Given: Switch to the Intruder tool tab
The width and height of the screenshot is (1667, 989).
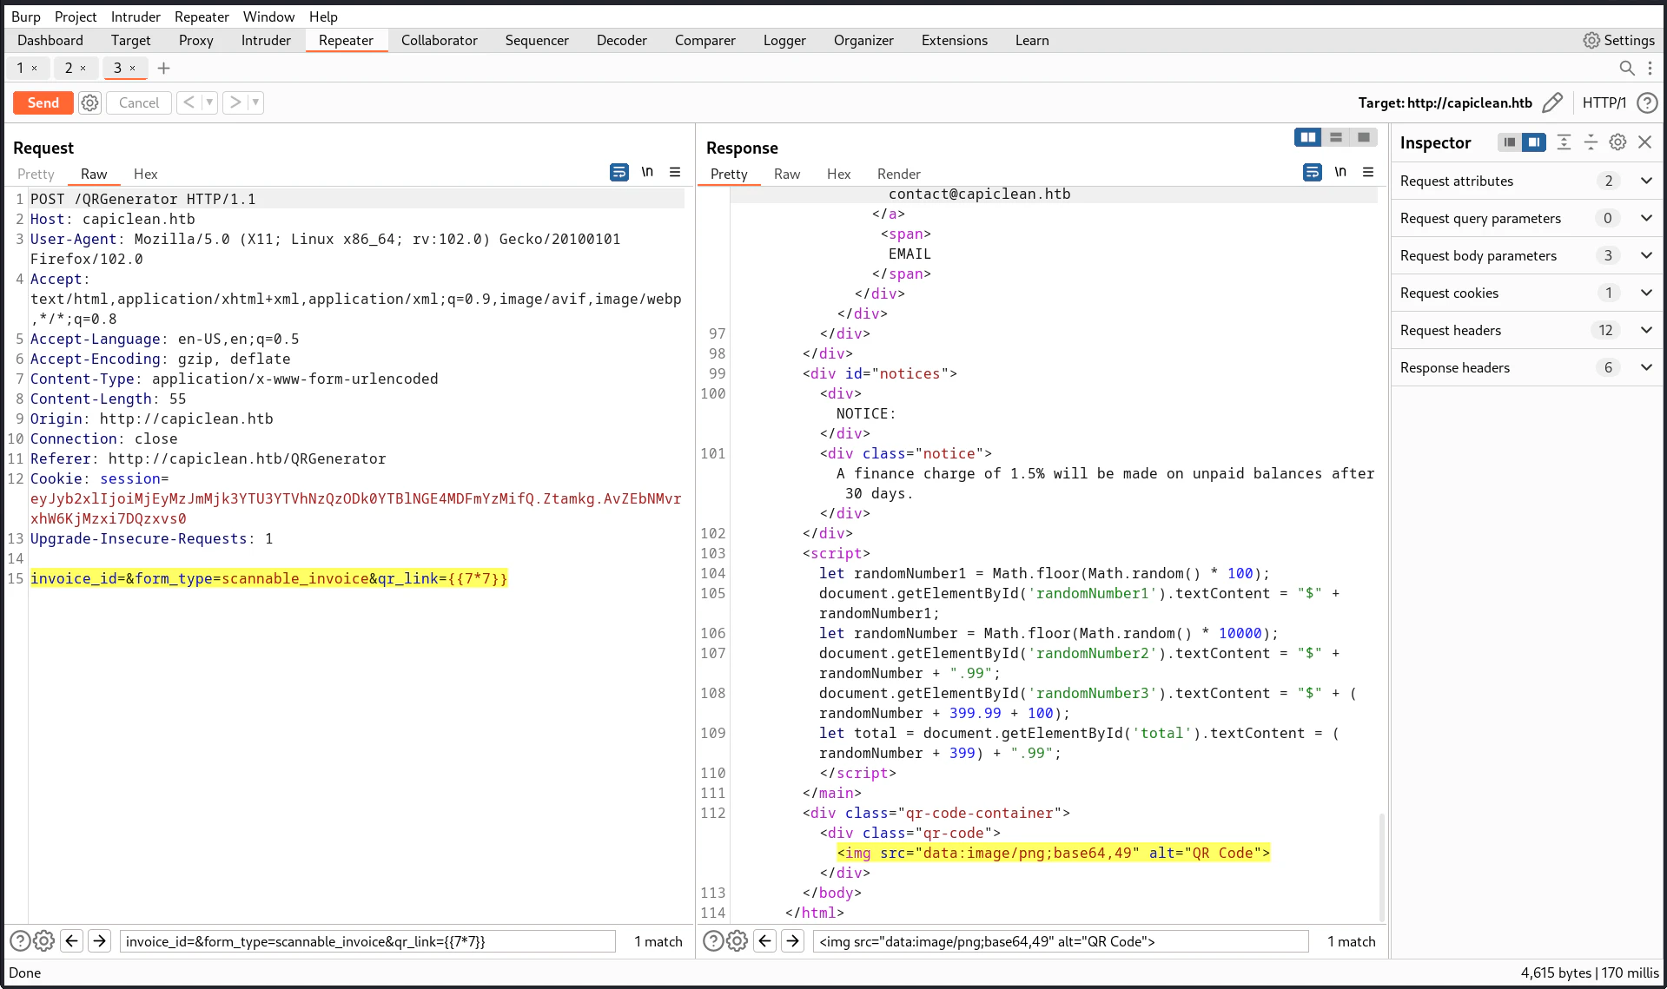Looking at the screenshot, I should 266,40.
